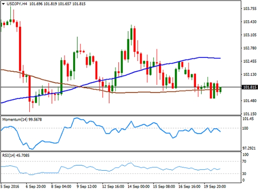Click the RSI 100 scale label
The image size is (258, 191).
[x=246, y=154]
